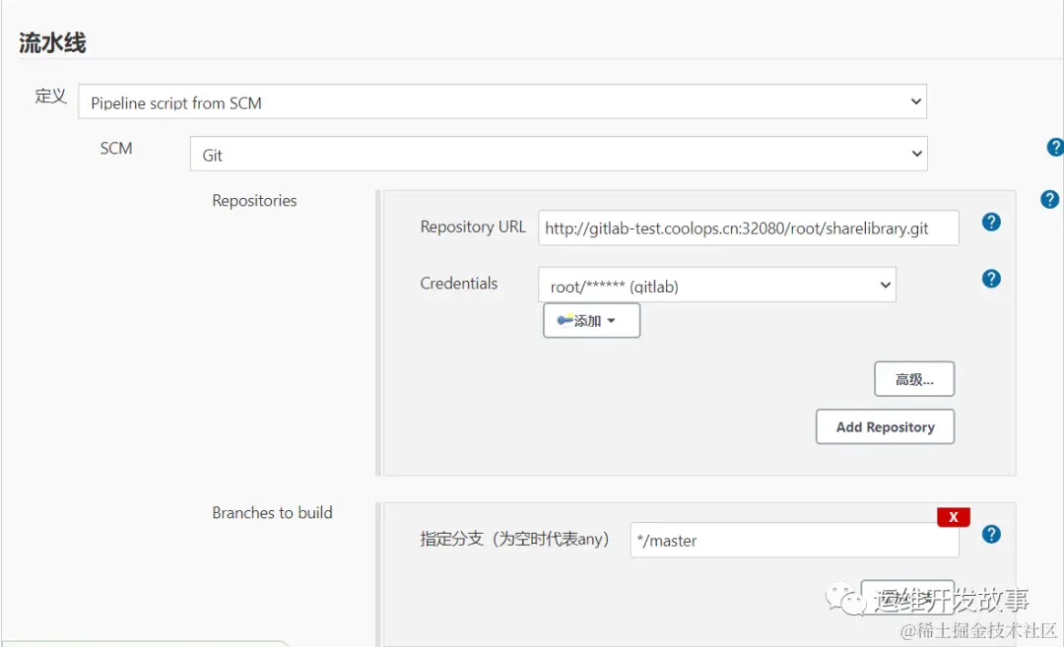Viewport: 1064px width, 647px height.
Task: Click the Repositories label
Action: click(x=254, y=201)
